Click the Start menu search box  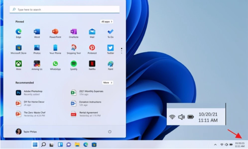pos(65,9)
